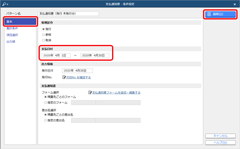Open the 集計条件 section
The image size is (240, 149).
[12, 28]
